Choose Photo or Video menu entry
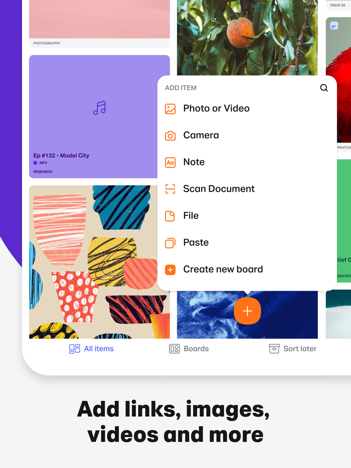Image resolution: width=351 pixels, height=468 pixels. coord(247,108)
